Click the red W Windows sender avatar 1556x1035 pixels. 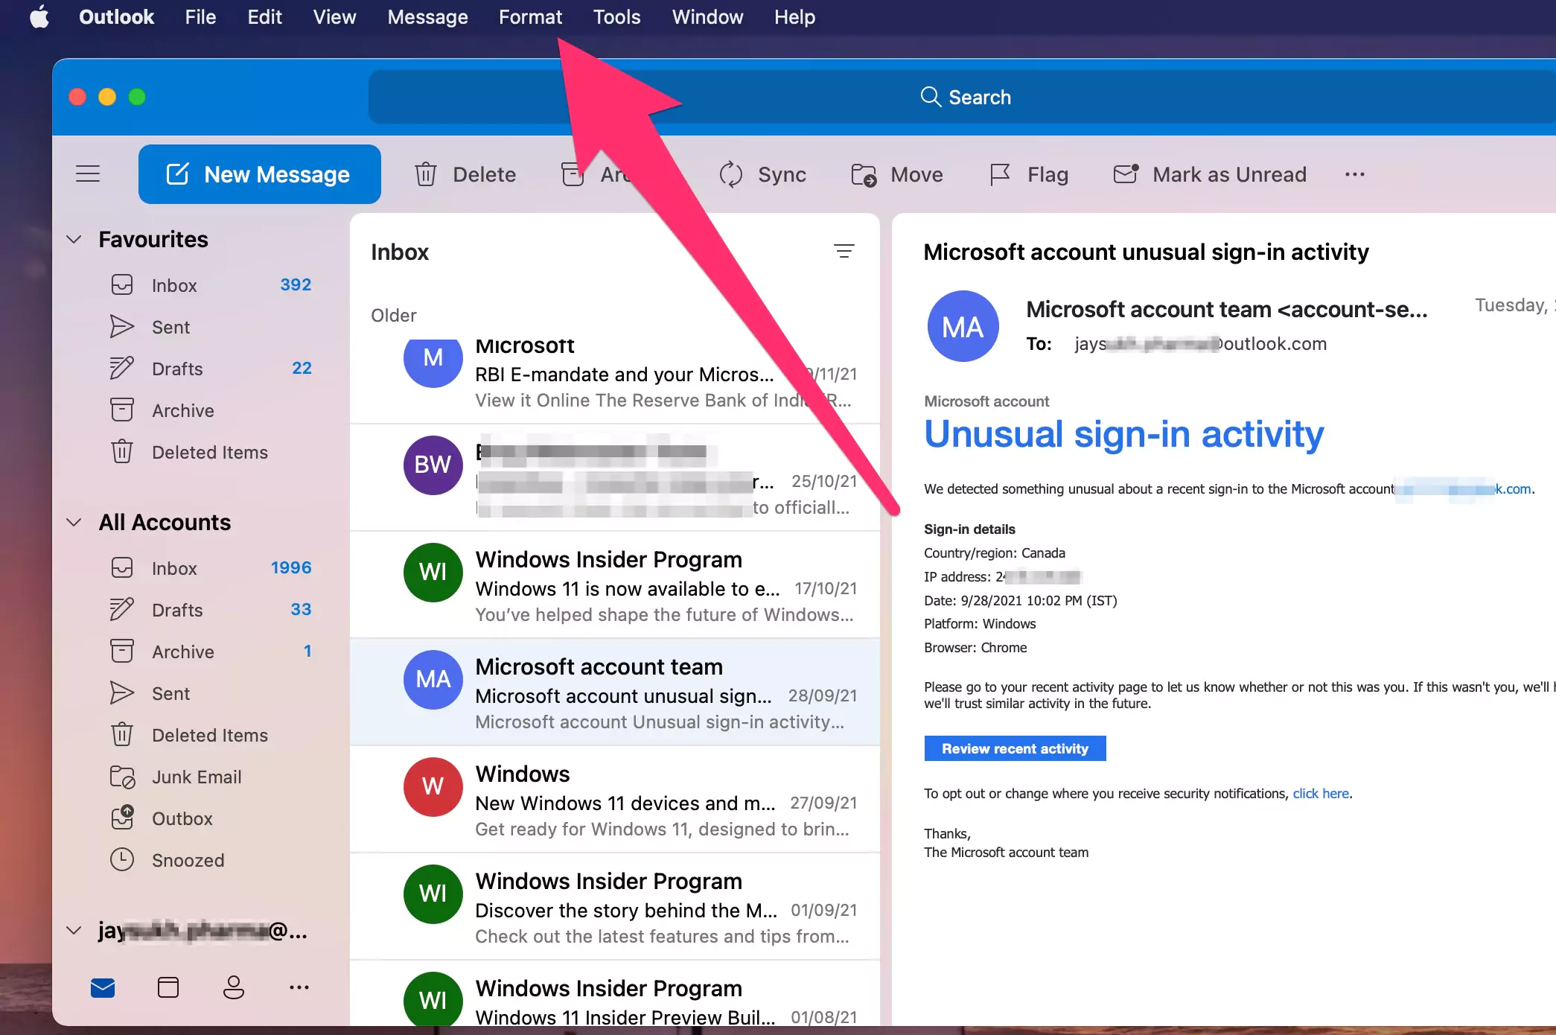click(x=433, y=786)
